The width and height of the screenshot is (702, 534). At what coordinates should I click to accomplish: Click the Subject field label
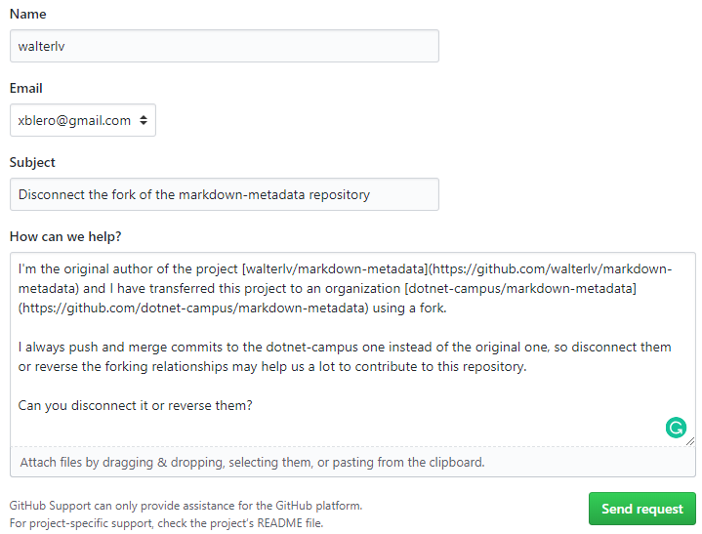point(32,162)
